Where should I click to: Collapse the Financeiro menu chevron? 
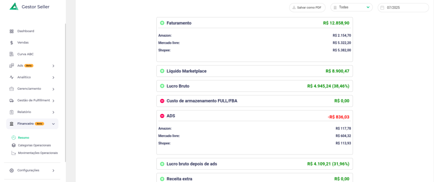[x=53, y=124]
